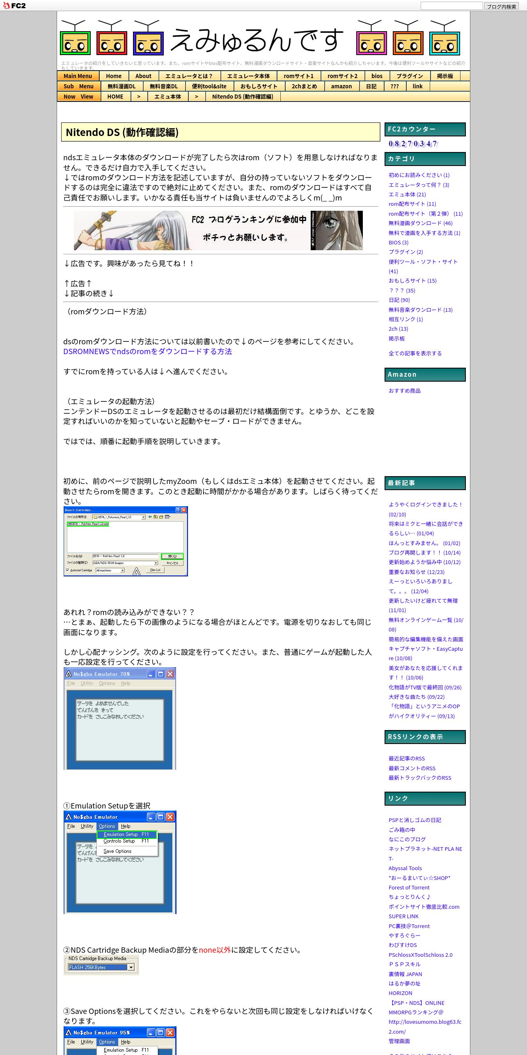The image size is (527, 1055).
Task: Open the 2ch (13) category
Action: (x=399, y=329)
